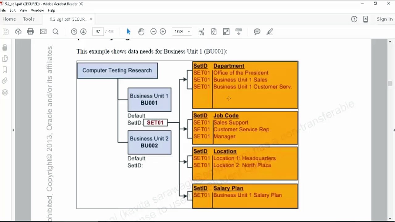The image size is (395, 222).
Task: Click the red SET01 default SetID box
Action: pos(155,123)
